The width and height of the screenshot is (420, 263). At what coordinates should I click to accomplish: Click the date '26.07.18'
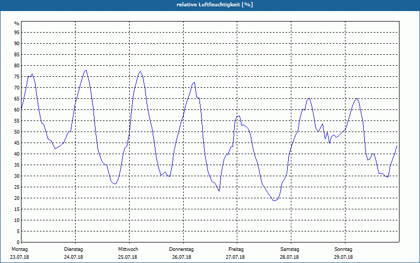tap(182, 257)
